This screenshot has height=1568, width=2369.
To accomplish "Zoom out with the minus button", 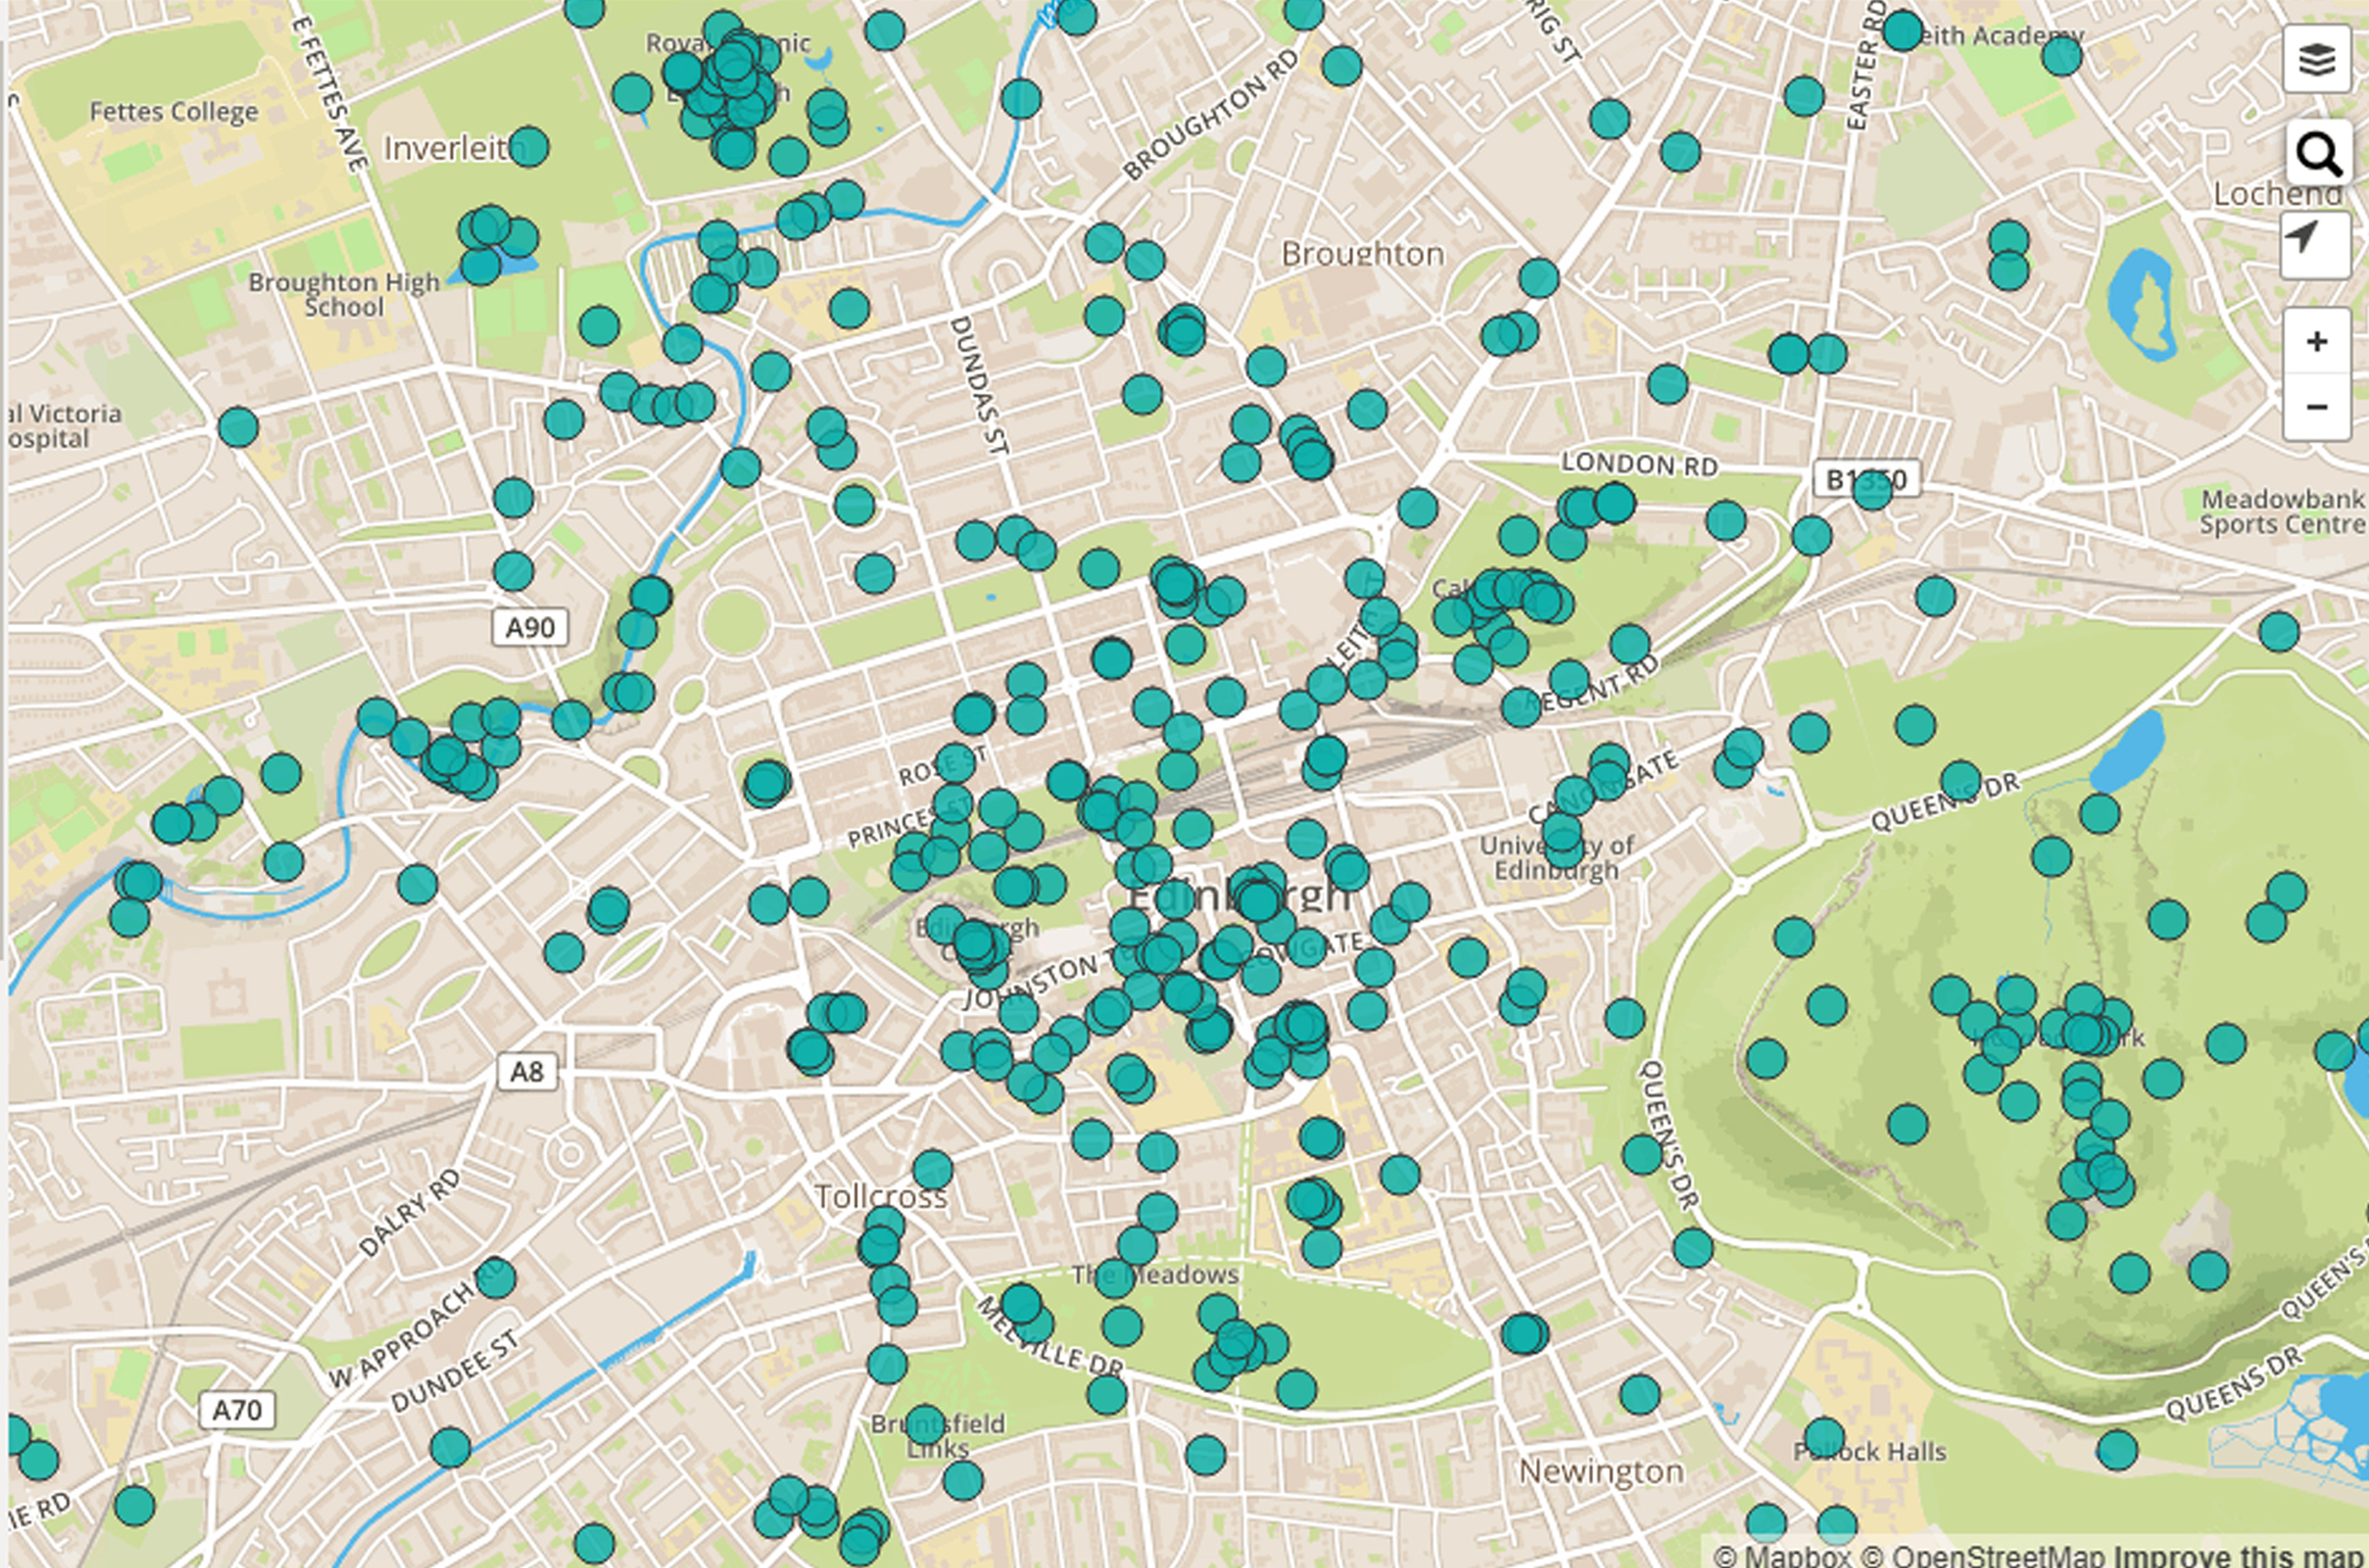I will (2317, 407).
